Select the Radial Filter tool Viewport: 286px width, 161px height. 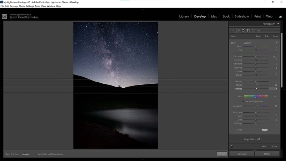(x=253, y=31)
